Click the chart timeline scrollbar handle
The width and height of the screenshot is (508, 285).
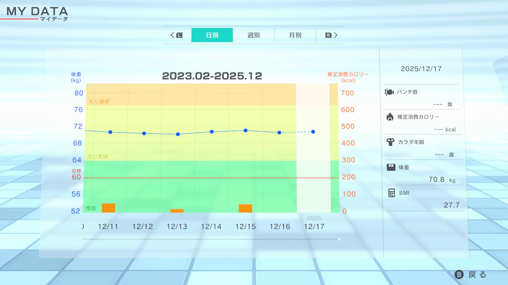coord(339,239)
